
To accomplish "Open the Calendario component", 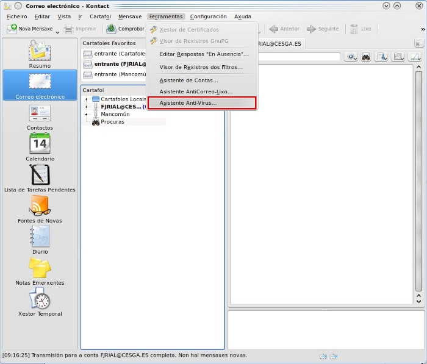I will pyautogui.click(x=40, y=148).
